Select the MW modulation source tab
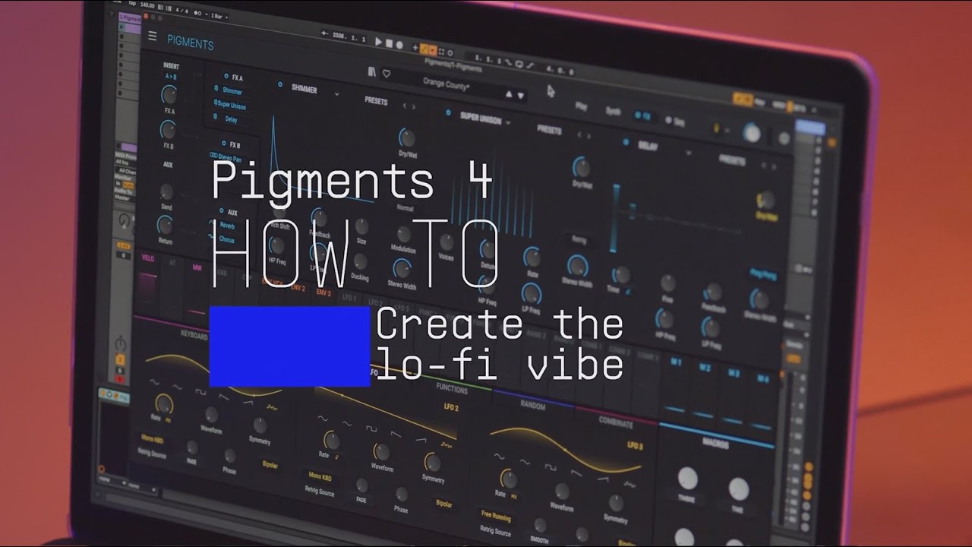The width and height of the screenshot is (972, 547). [x=196, y=267]
